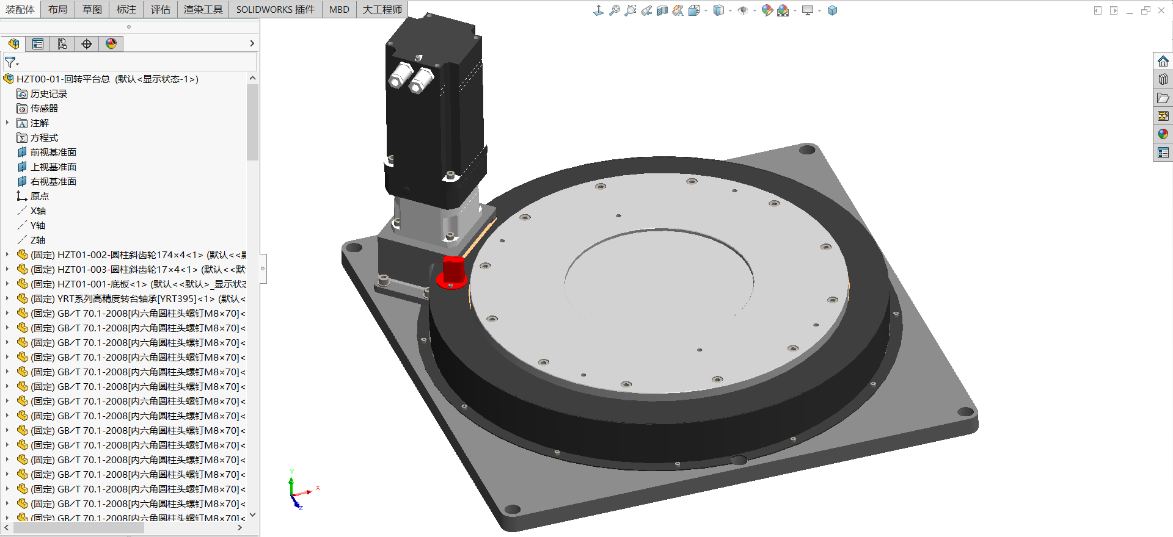Select the X轴 axis in the tree
The width and height of the screenshot is (1173, 537).
(31, 211)
